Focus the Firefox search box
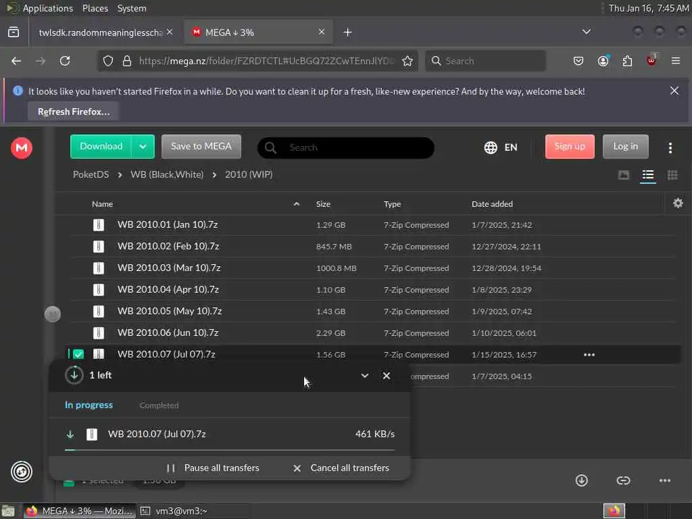Screen dimensions: 692x519 pos(485,61)
